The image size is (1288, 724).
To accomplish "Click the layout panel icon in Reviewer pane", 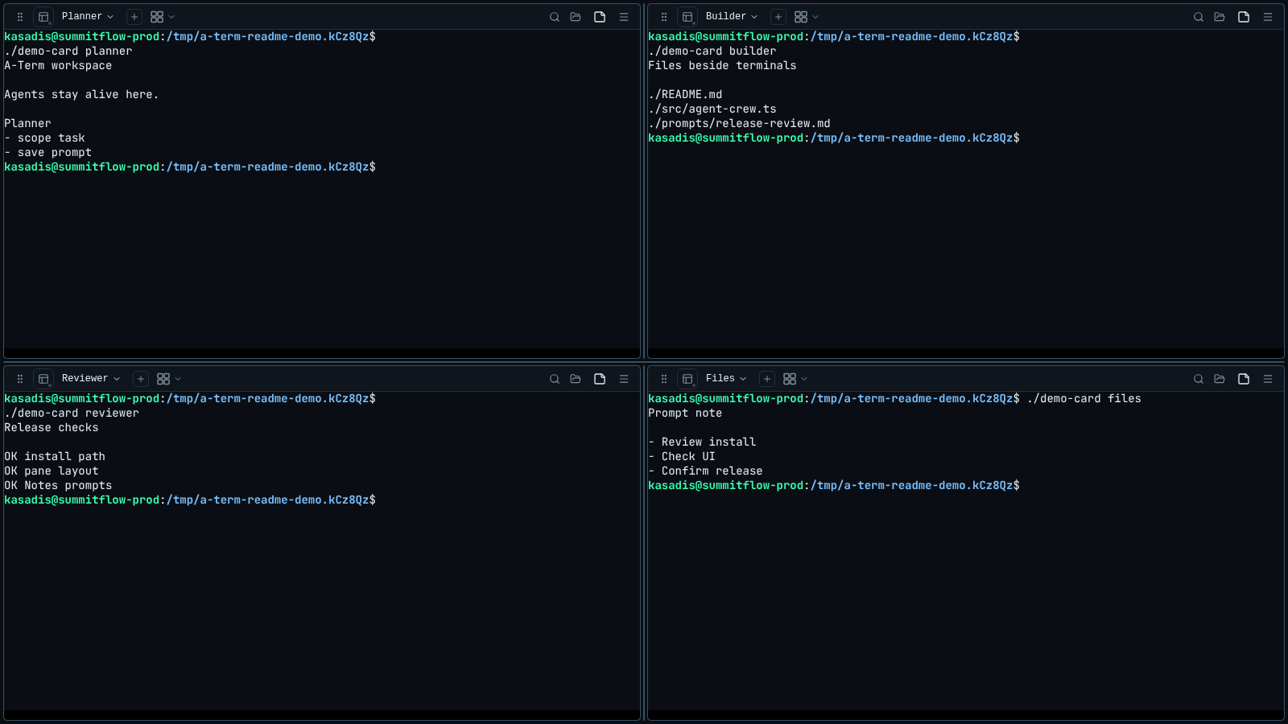I will pos(43,379).
